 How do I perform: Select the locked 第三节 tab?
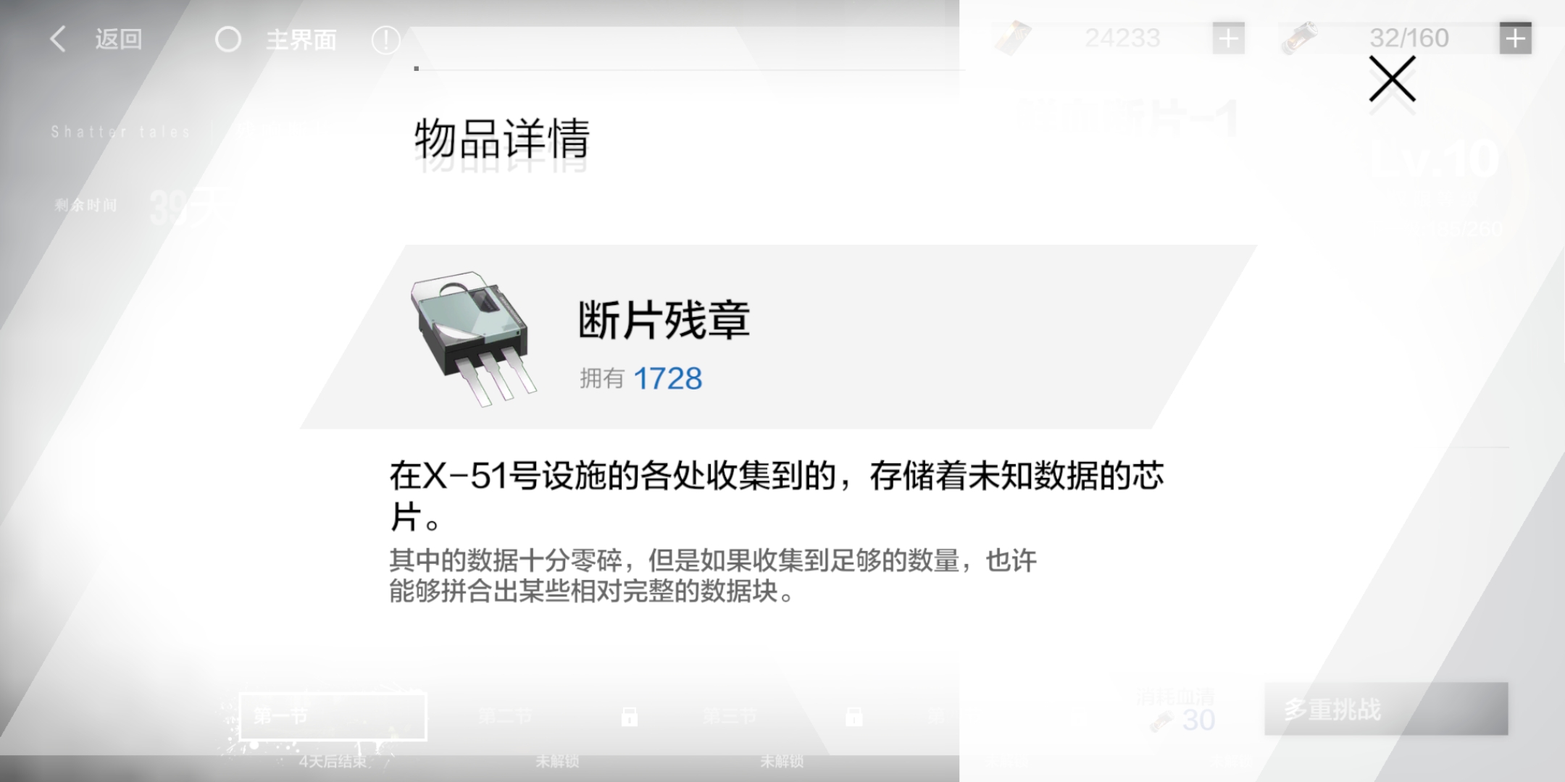[x=730, y=716]
